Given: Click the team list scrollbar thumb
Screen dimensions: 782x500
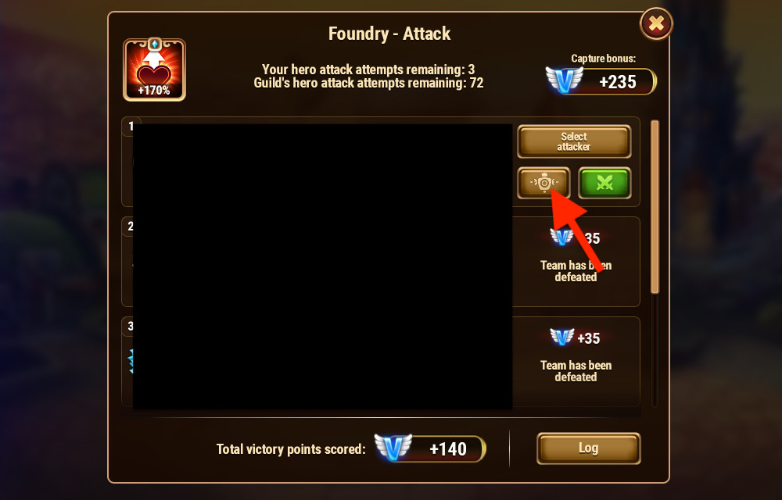Looking at the screenshot, I should coord(655,207).
